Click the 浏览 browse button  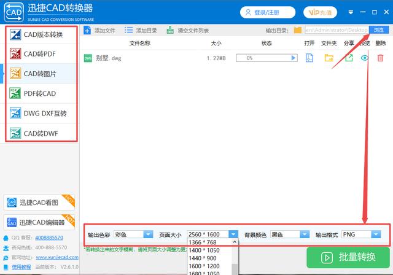[x=379, y=30]
